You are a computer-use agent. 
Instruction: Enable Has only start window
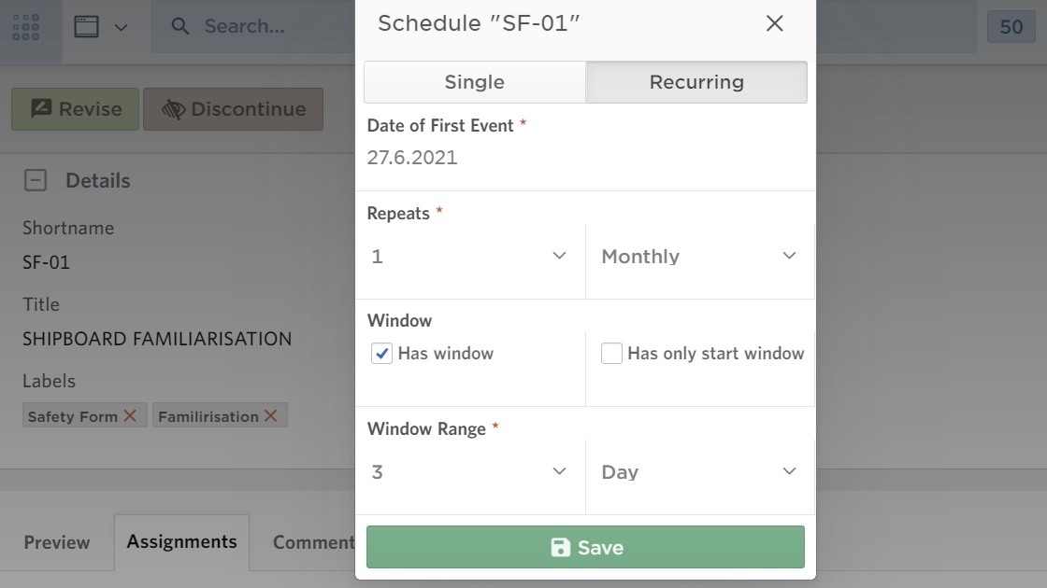(611, 353)
